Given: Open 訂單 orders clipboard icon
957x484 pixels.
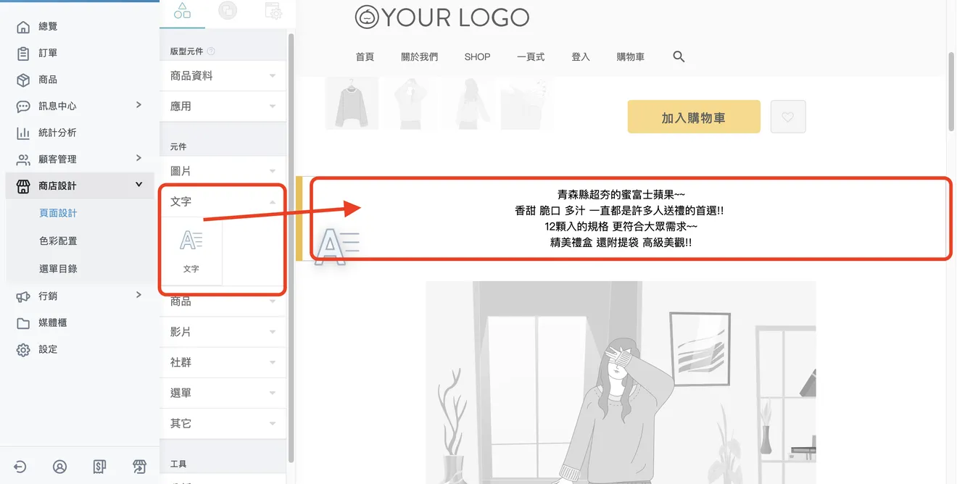Looking at the screenshot, I should coord(23,54).
